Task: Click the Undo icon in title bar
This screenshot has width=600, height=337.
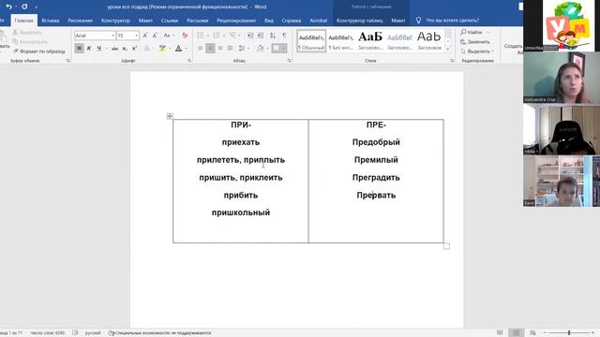Action: pos(8,7)
